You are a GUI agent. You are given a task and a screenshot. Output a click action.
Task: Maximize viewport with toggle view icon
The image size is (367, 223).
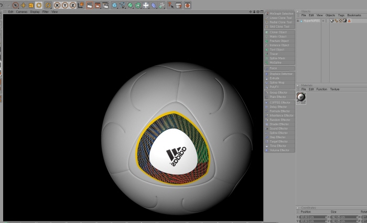(x=262, y=12)
